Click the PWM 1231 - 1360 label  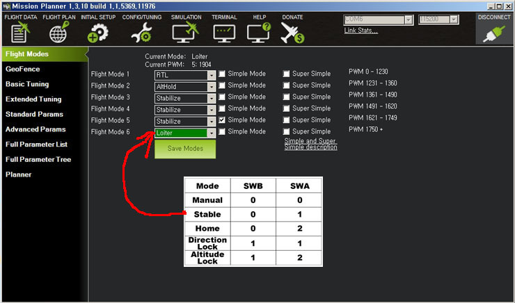click(373, 83)
